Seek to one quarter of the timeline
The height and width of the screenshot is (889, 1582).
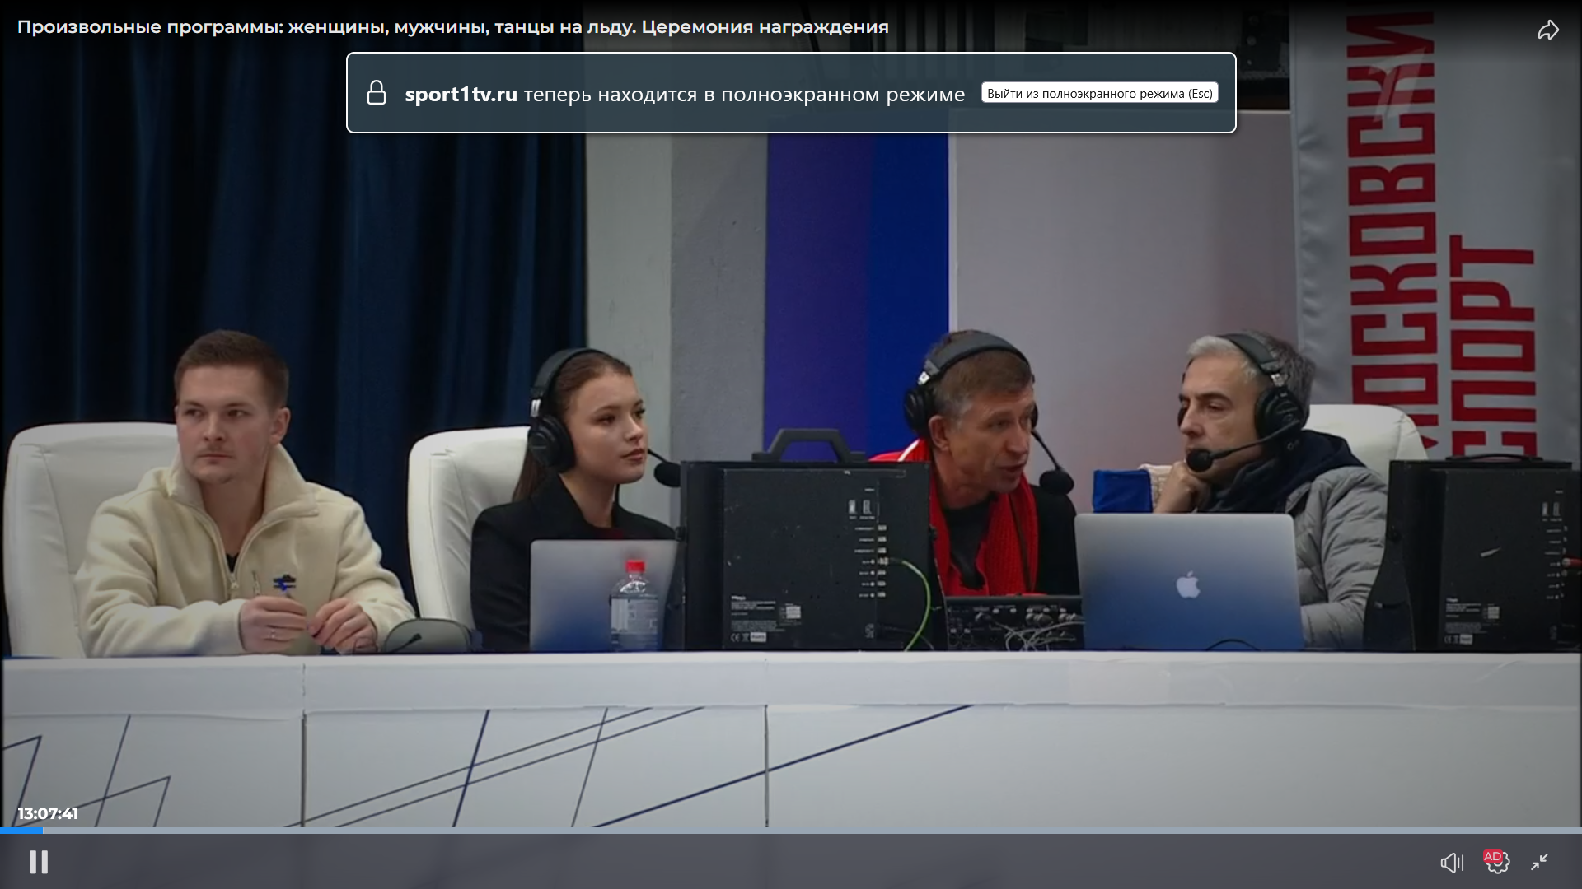(x=395, y=831)
